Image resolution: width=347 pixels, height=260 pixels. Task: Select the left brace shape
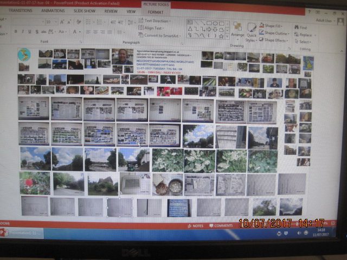tap(209, 36)
